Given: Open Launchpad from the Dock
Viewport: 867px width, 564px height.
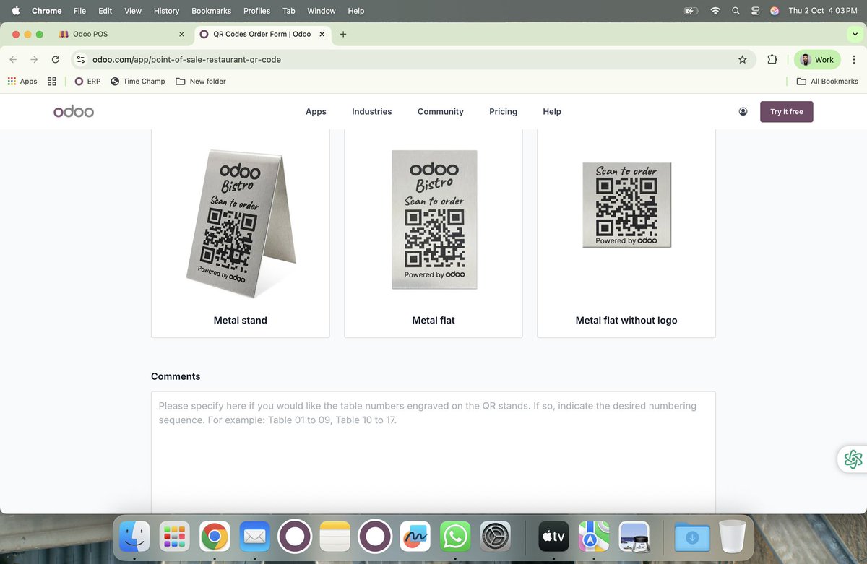Looking at the screenshot, I should (175, 536).
